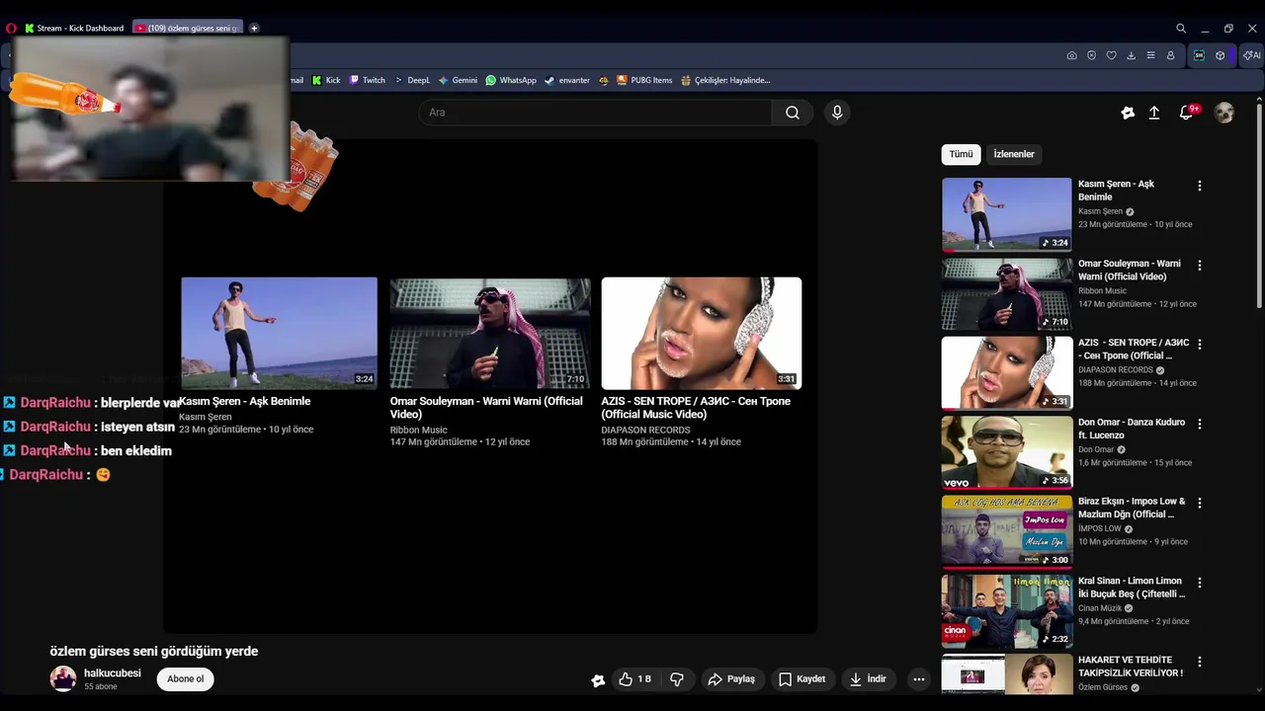Add page to favorites with heart icon
1265x711 pixels.
point(1111,55)
